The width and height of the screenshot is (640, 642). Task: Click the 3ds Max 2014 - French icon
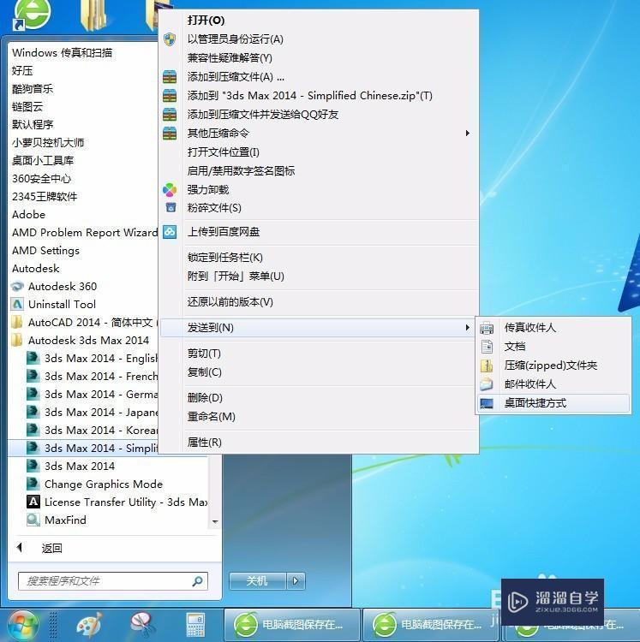click(x=33, y=376)
